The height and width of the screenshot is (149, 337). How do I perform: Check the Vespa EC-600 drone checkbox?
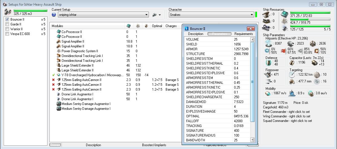(x=7, y=34)
